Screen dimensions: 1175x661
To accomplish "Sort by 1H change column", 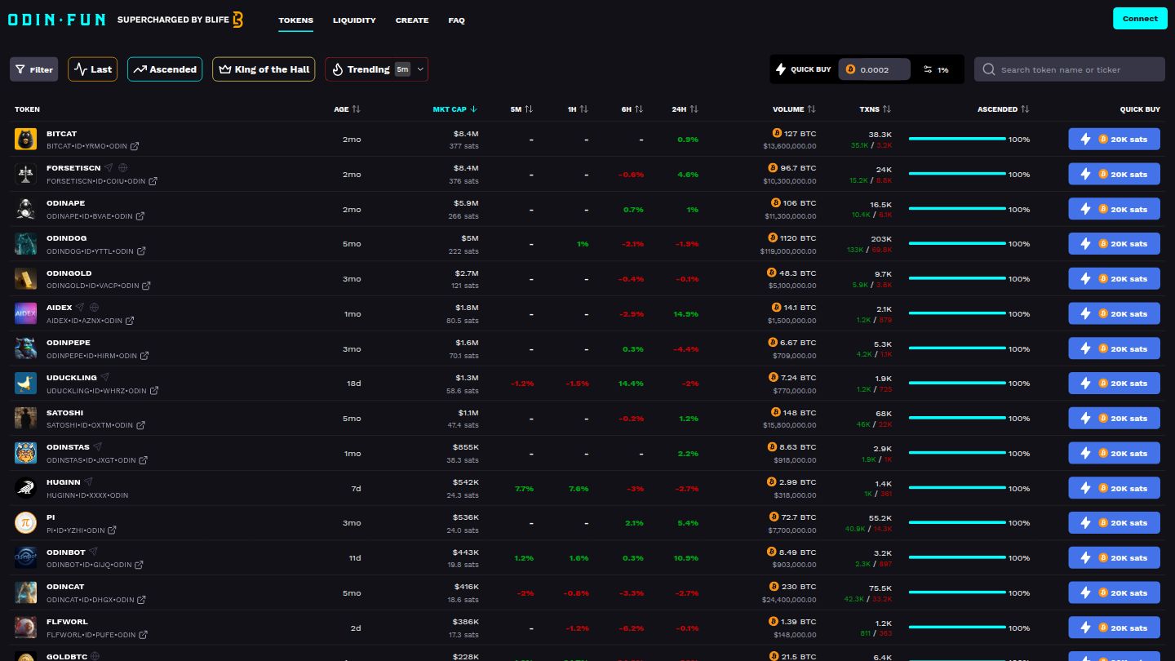I will pyautogui.click(x=578, y=109).
